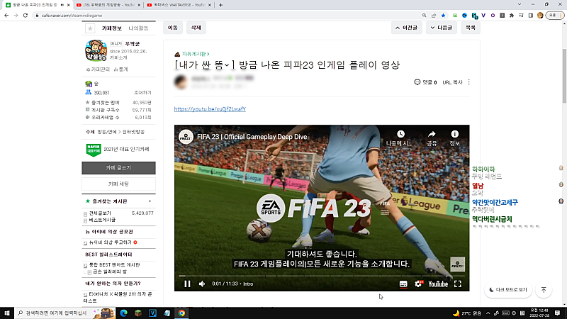Expand the post title prefix dropdown

tap(227, 65)
